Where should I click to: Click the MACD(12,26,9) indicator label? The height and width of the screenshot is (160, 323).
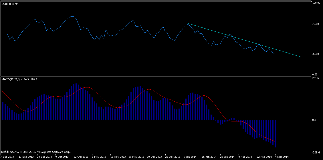[19, 79]
